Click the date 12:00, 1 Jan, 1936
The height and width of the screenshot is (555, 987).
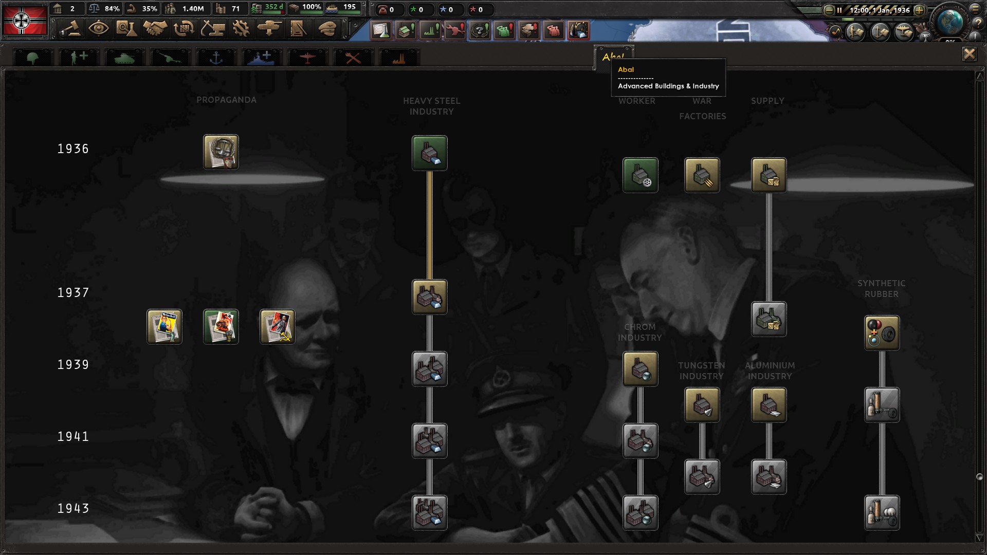tap(880, 10)
